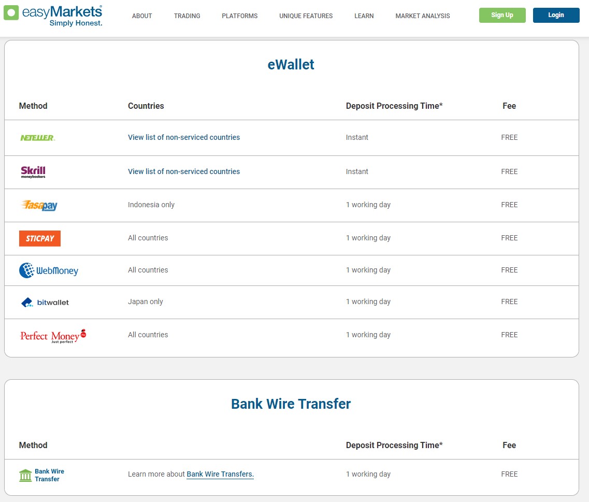View non-serviced countries list for Skrill

point(184,171)
